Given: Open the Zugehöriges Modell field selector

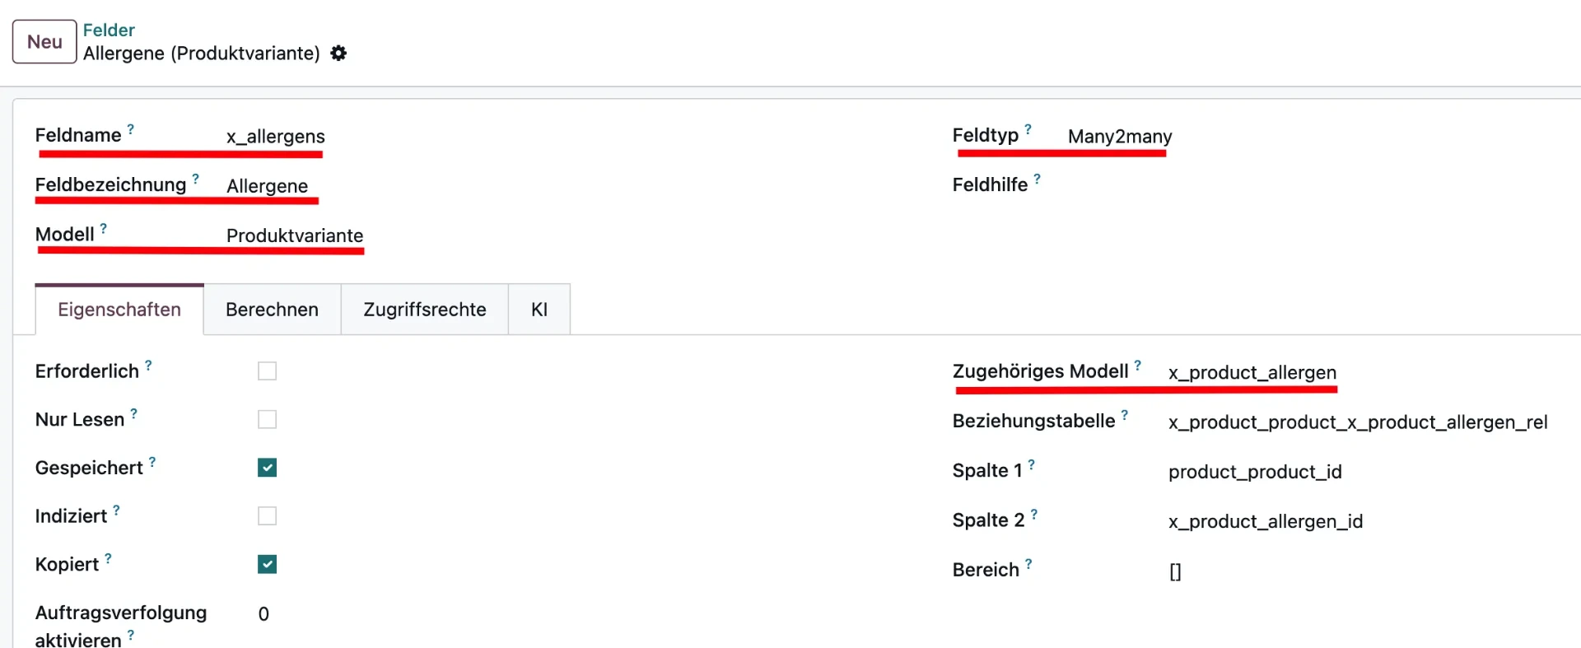Looking at the screenshot, I should [1251, 373].
